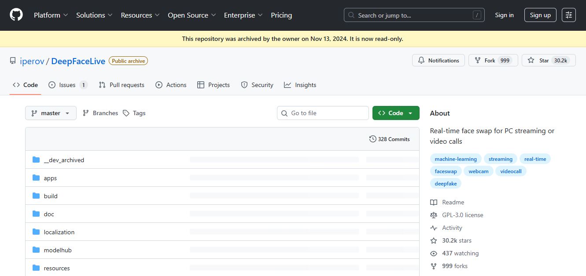Viewport: 586px width, 276px height.
Task: Expand the Open Source menu
Action: tap(192, 15)
